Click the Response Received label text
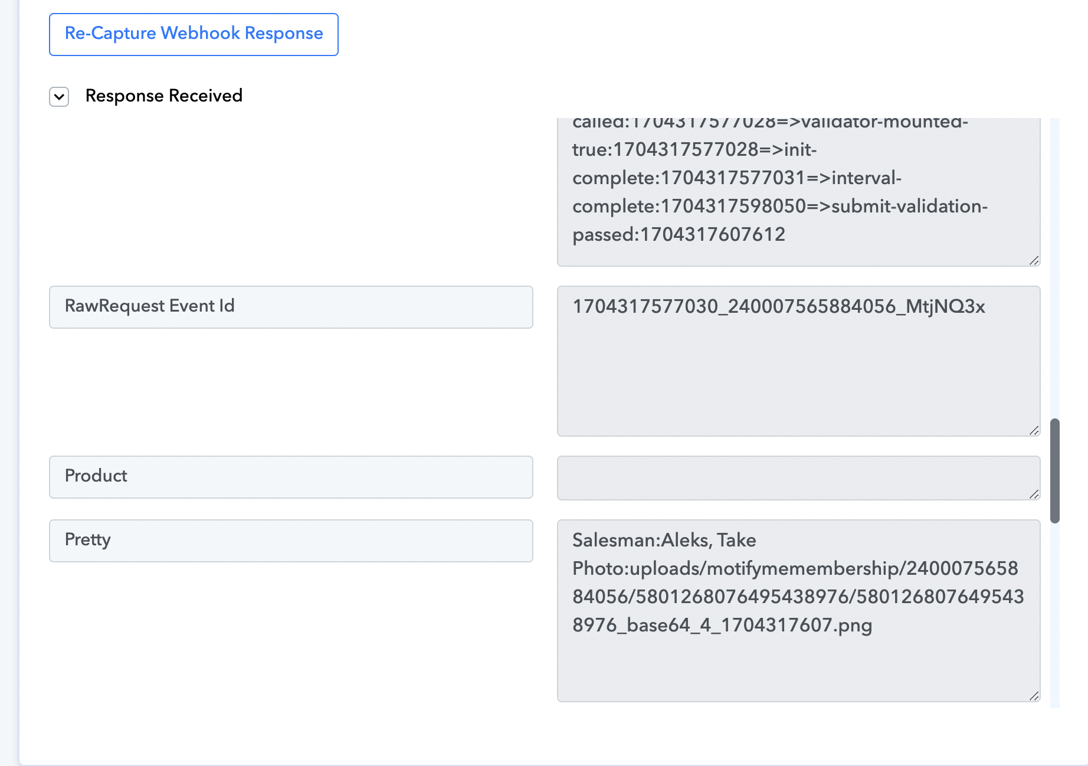Image resolution: width=1088 pixels, height=766 pixels. coord(164,96)
